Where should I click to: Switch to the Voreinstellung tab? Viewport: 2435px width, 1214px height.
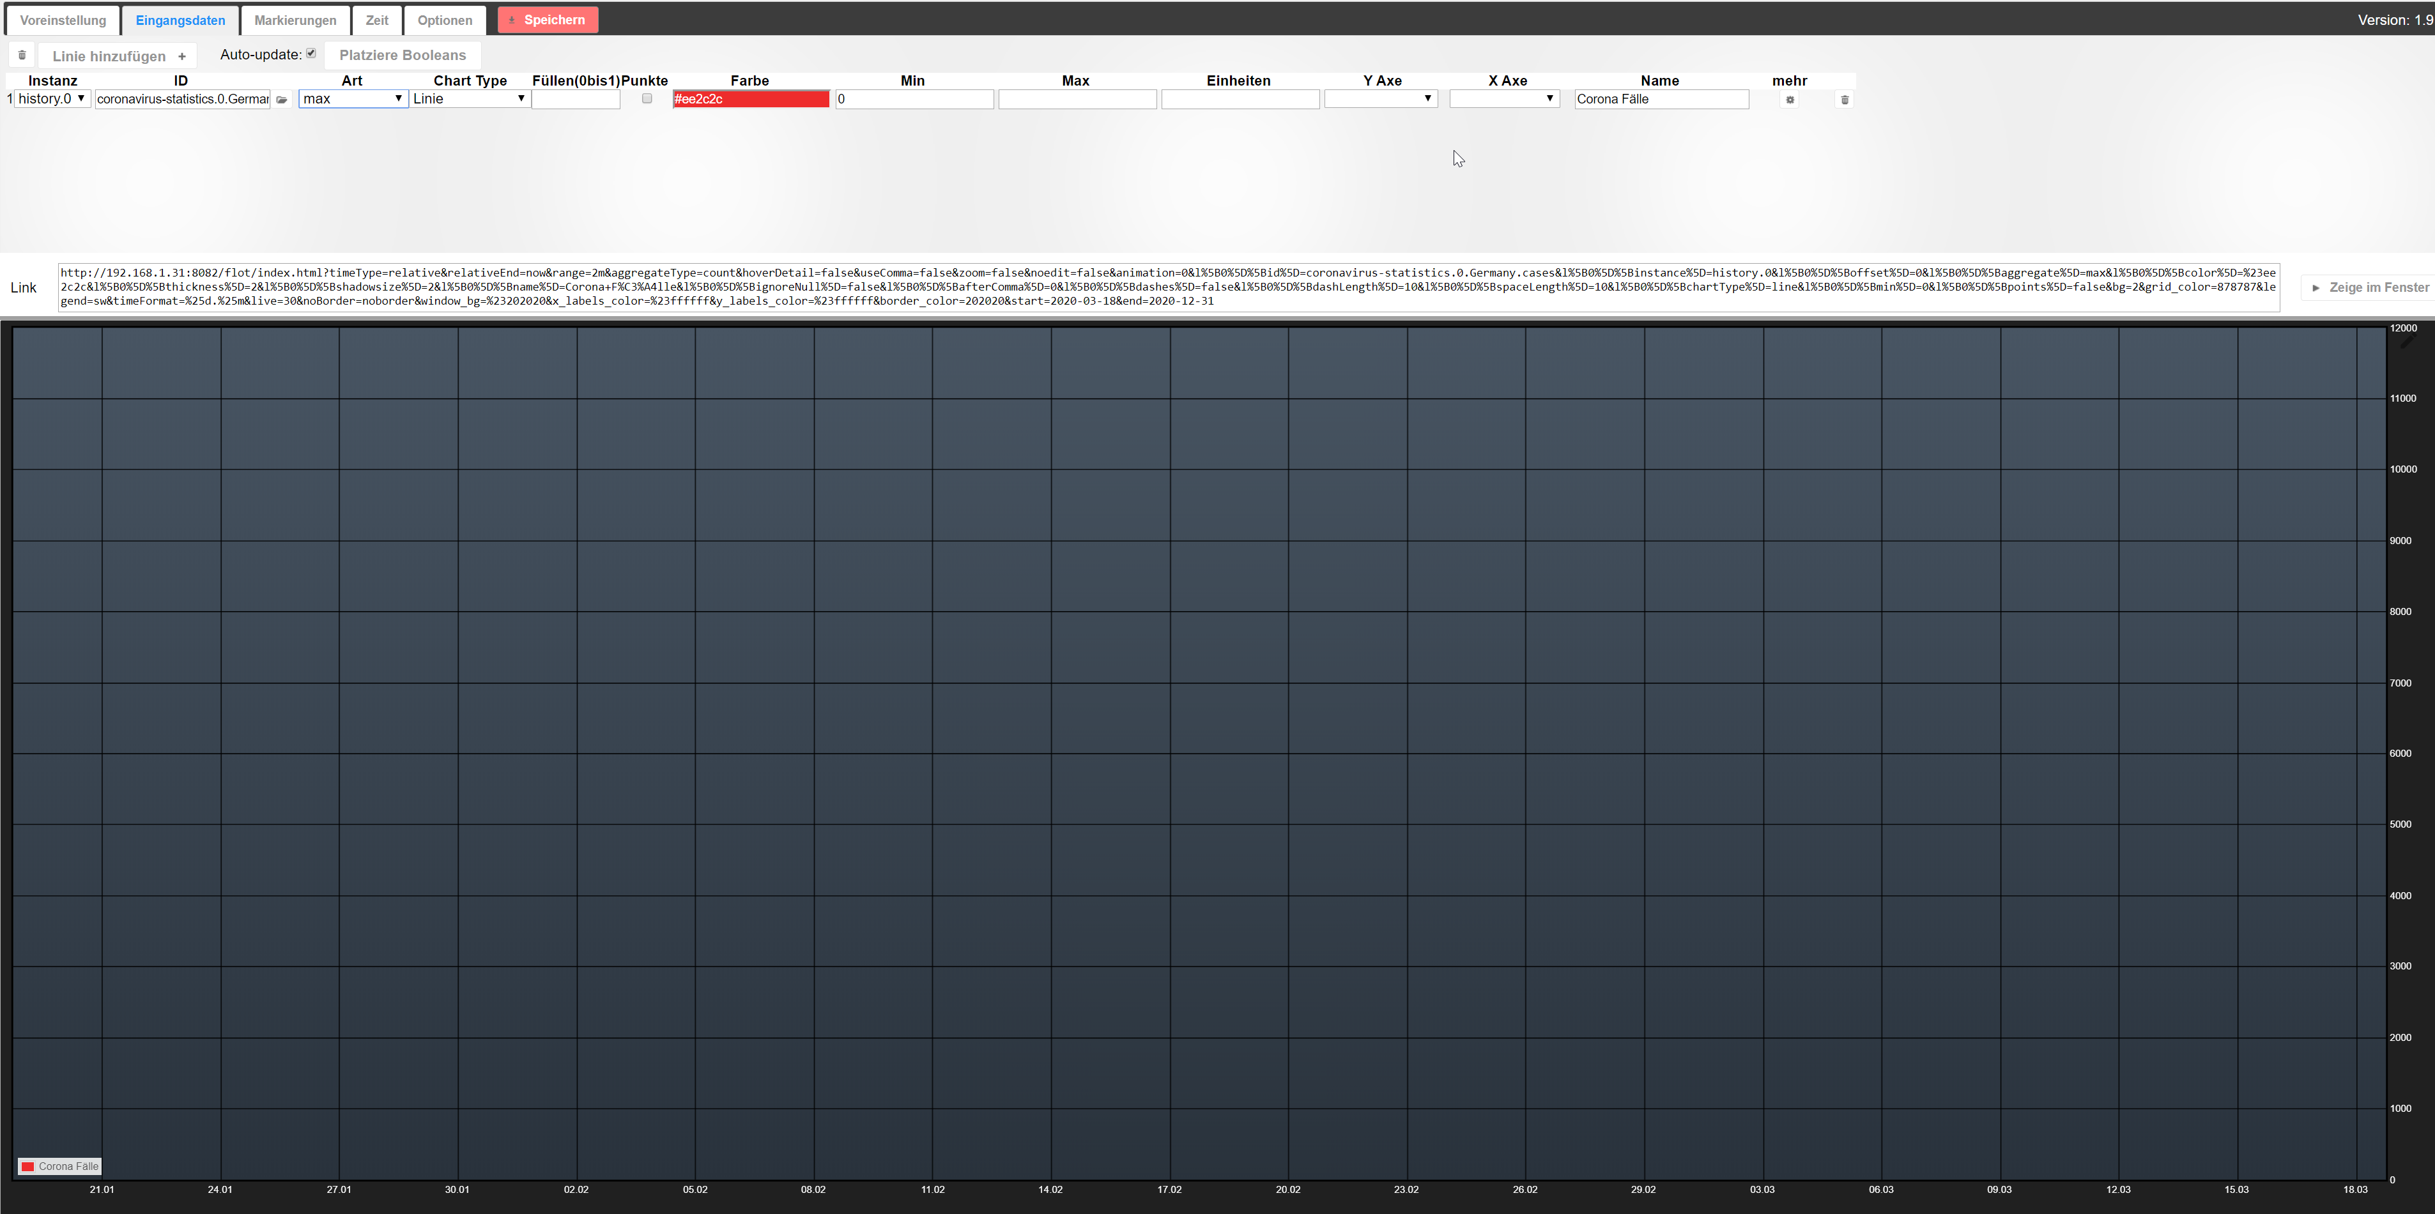pos(63,20)
